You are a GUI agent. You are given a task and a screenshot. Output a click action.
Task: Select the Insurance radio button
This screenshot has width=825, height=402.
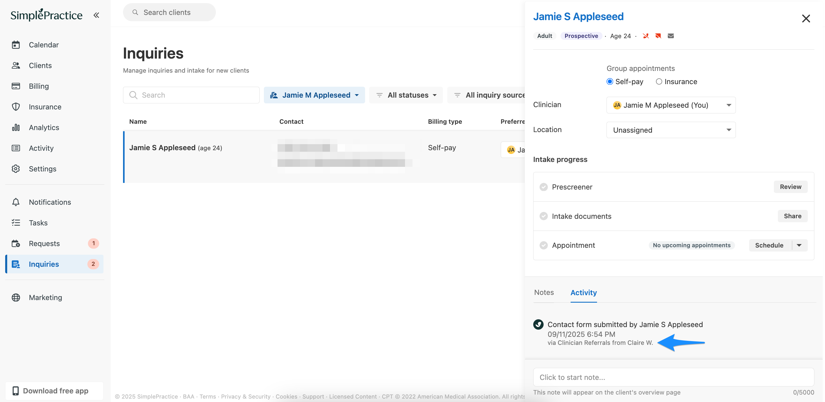[659, 82]
